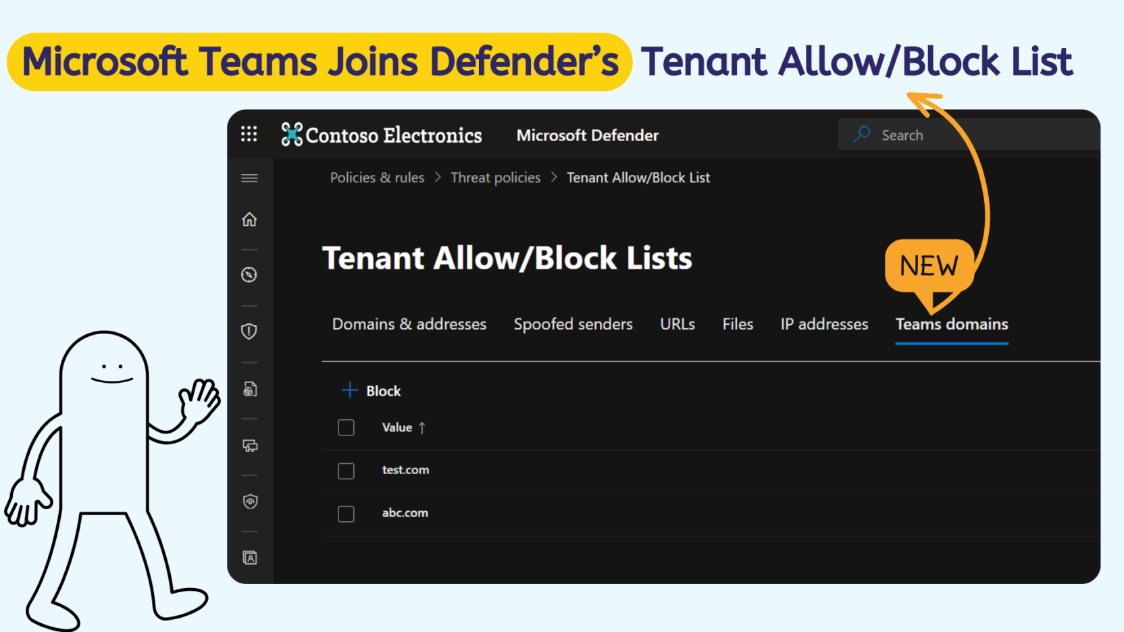Click the search magnifier icon

(862, 134)
